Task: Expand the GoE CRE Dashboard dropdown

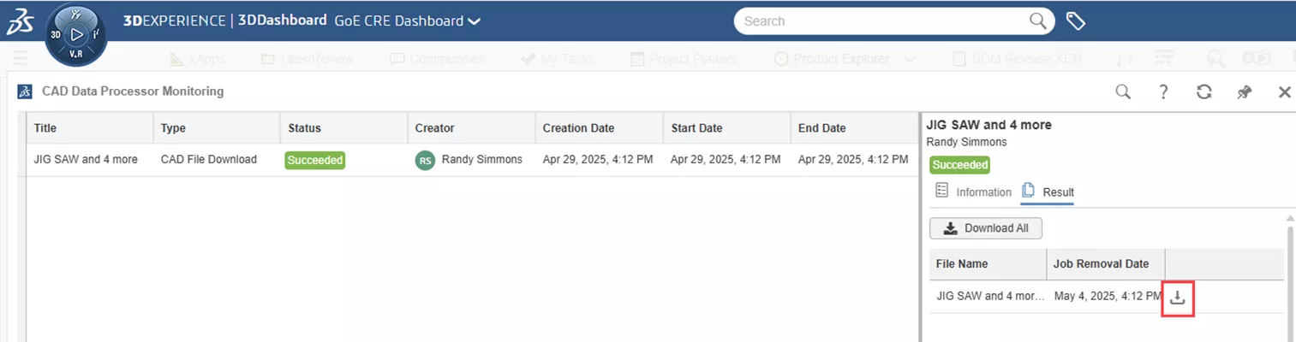Action: [474, 21]
